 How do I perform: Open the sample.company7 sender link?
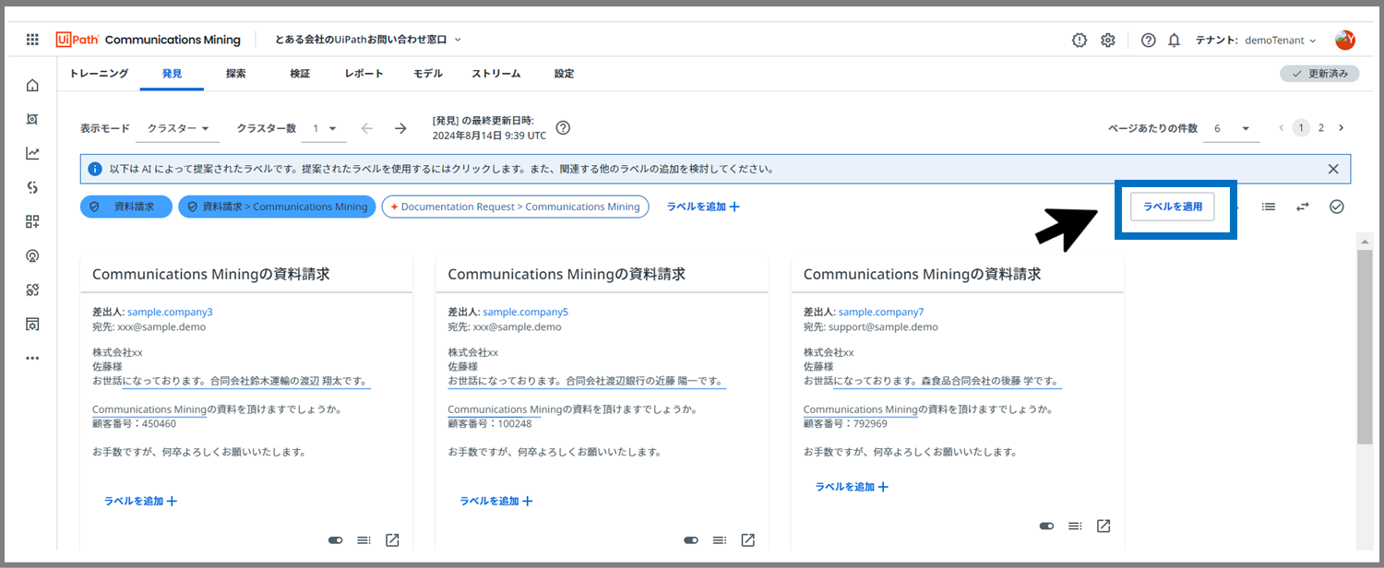(x=881, y=312)
